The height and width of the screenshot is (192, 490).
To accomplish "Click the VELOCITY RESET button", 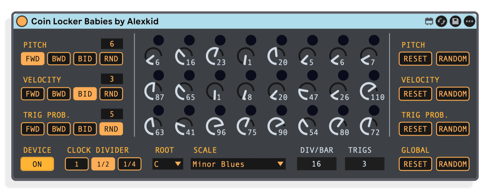I will pos(415,94).
